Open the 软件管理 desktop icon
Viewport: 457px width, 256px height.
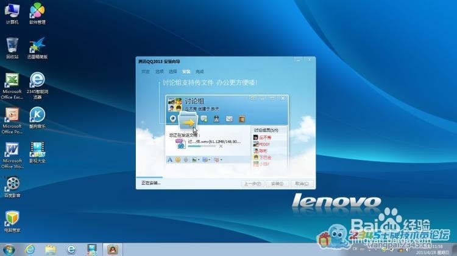[37, 13]
